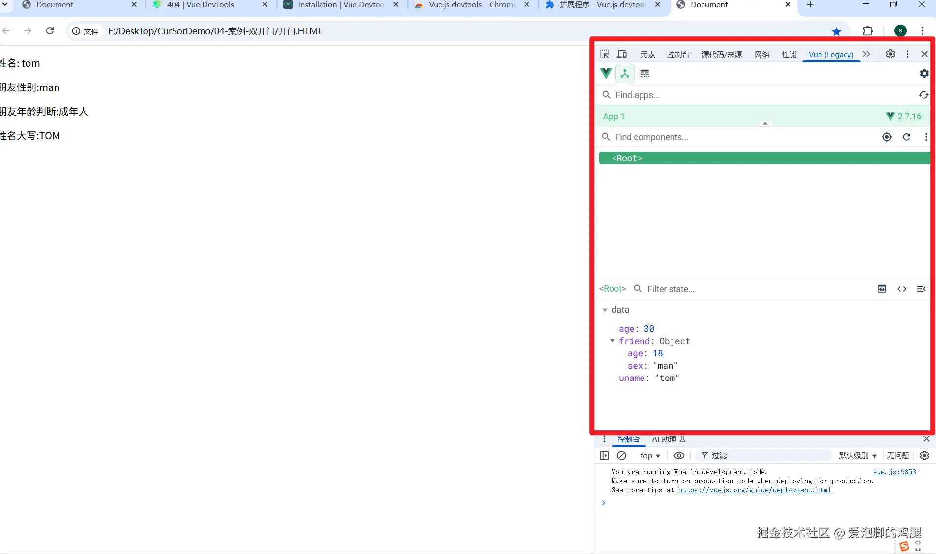Open the vuejs.org deployment guide link
The width and height of the screenshot is (936, 554).
click(x=755, y=490)
